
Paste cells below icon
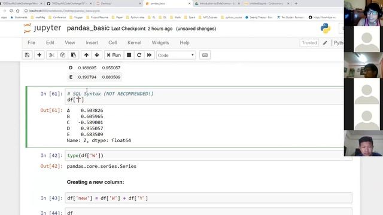coord(74,55)
